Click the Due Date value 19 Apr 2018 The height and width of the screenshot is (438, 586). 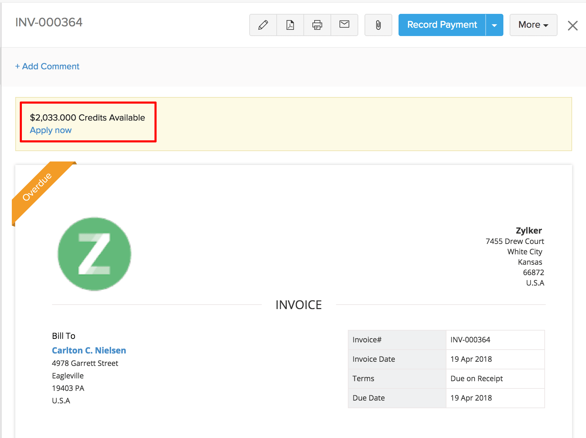click(471, 398)
